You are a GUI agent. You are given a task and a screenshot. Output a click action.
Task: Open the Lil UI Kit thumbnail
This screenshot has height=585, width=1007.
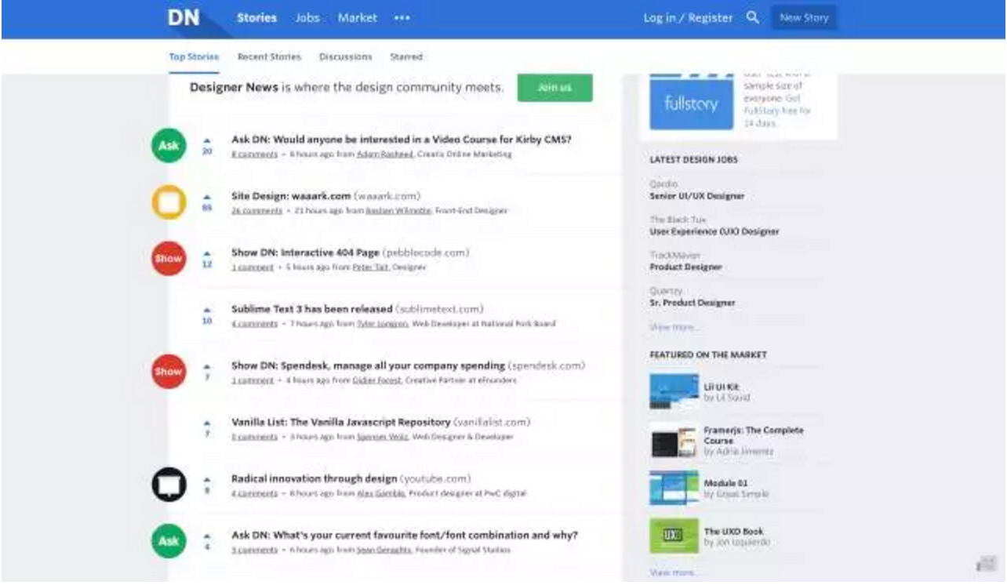click(x=674, y=391)
